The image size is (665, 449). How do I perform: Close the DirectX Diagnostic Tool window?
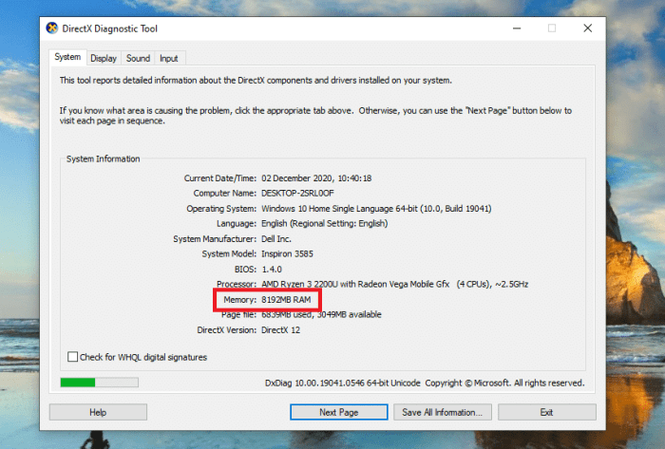(x=587, y=28)
